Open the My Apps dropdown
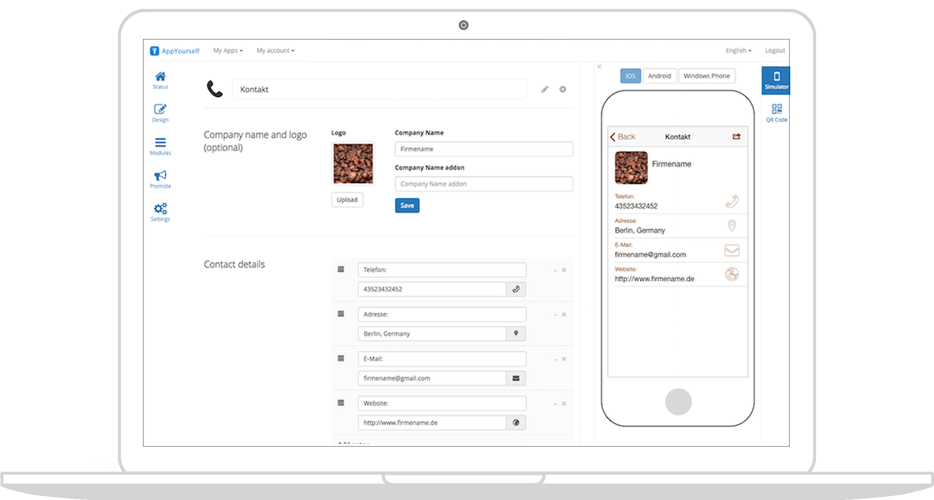The height and width of the screenshot is (500, 934). [227, 50]
